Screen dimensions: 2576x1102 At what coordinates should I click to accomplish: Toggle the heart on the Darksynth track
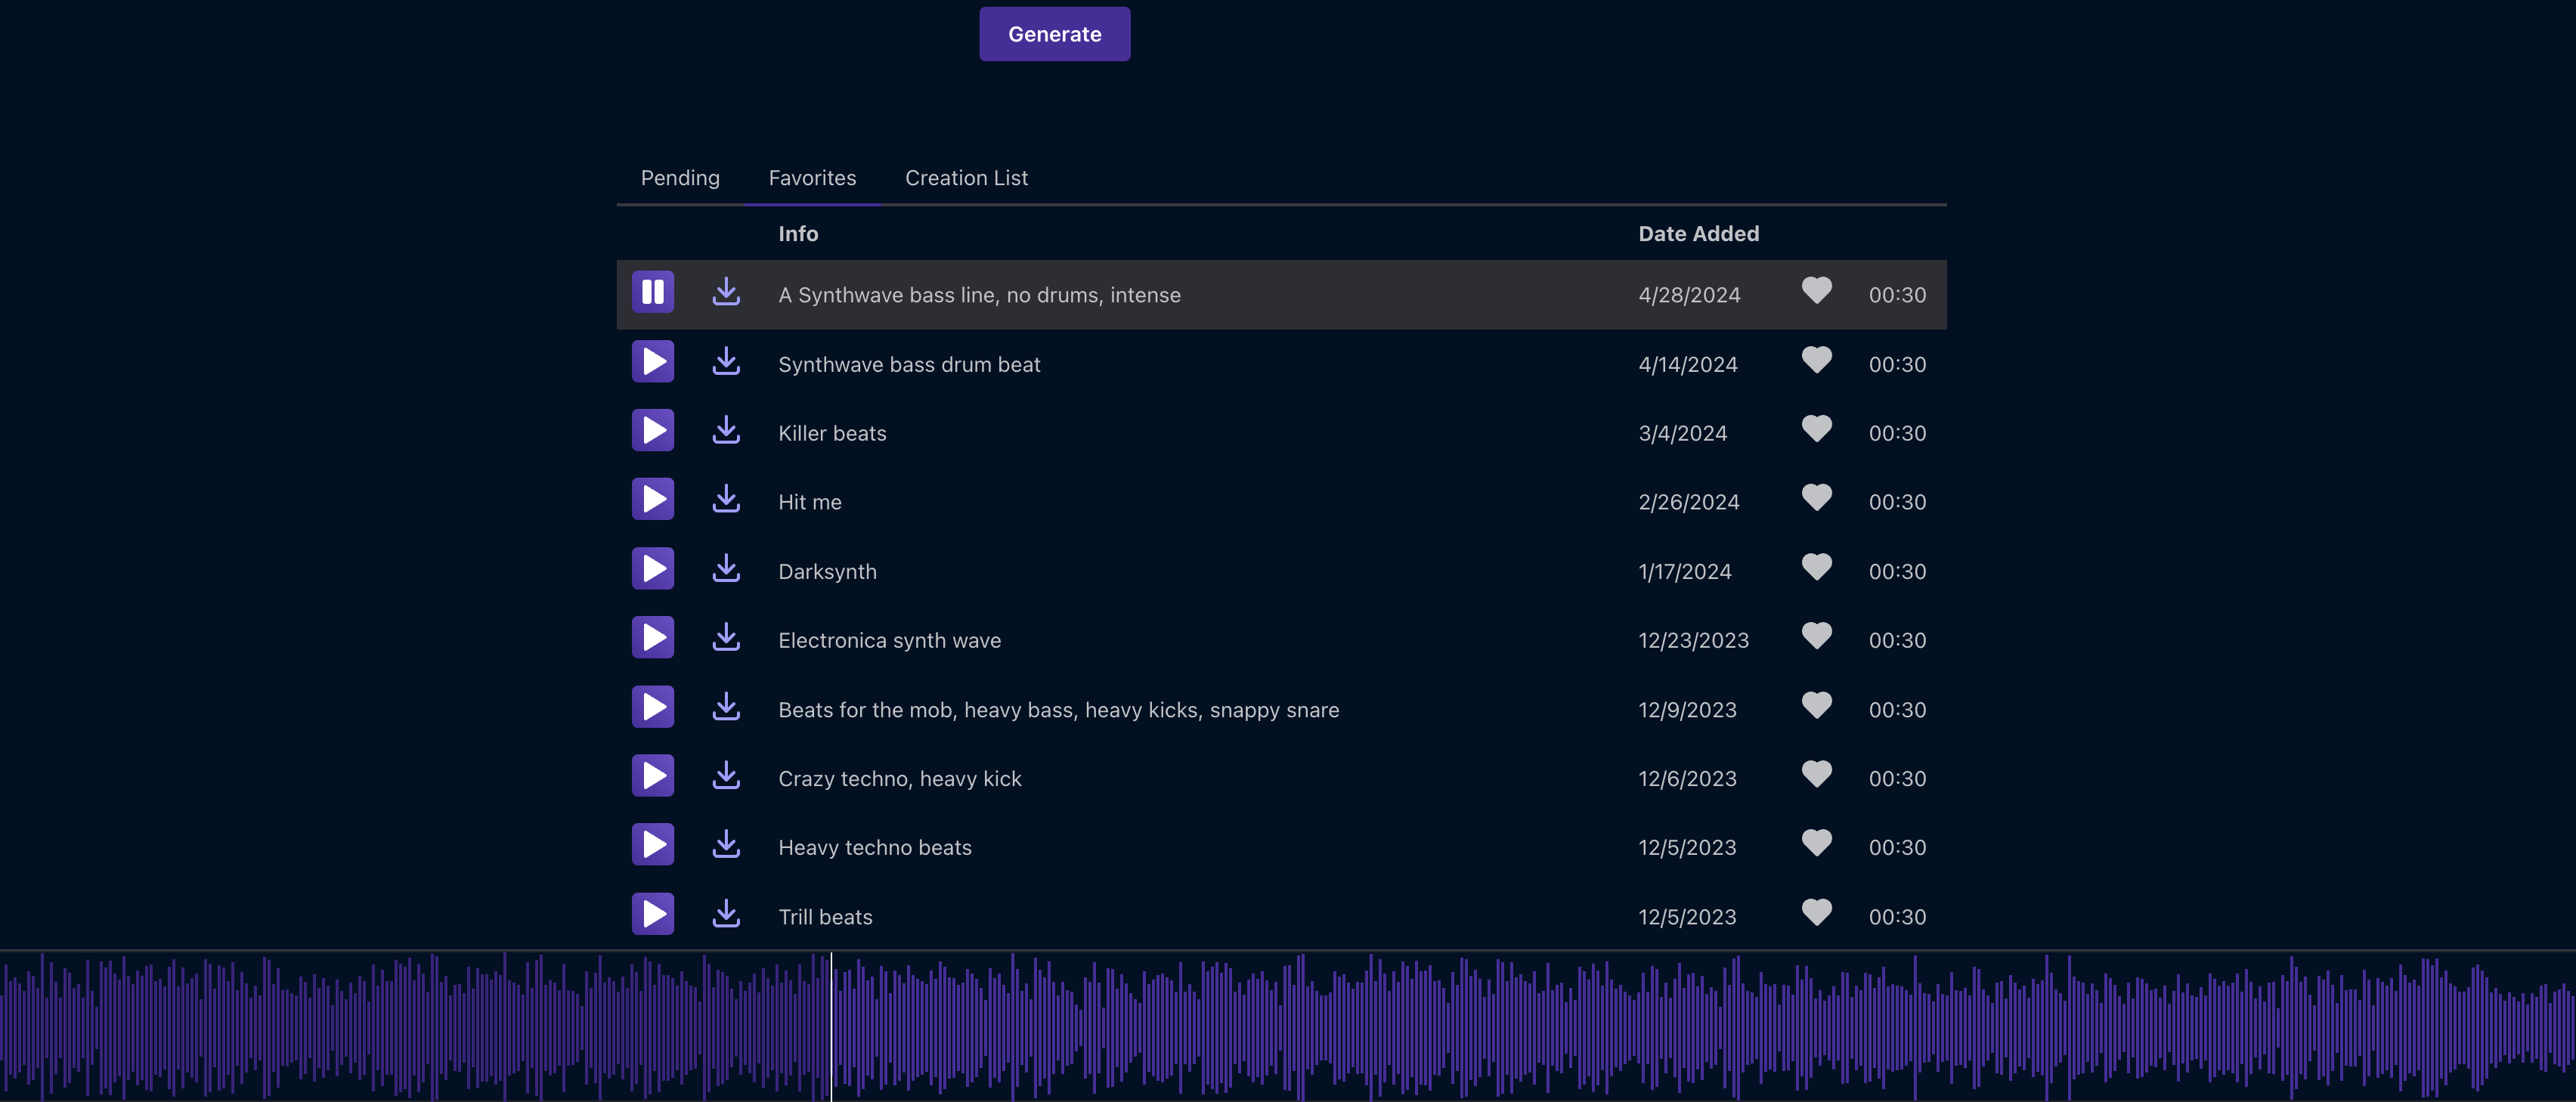[1816, 568]
